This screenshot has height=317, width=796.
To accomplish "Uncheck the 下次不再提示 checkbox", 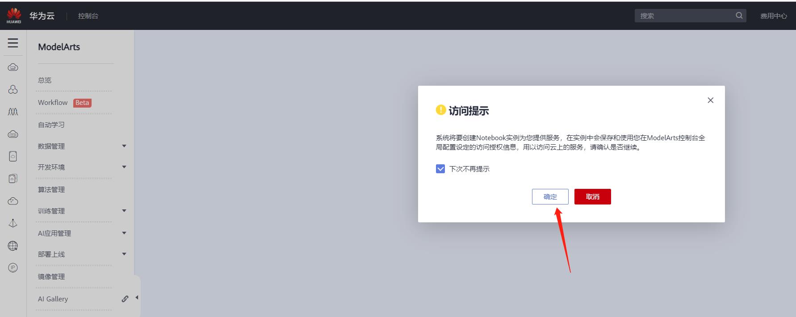I will [x=440, y=169].
